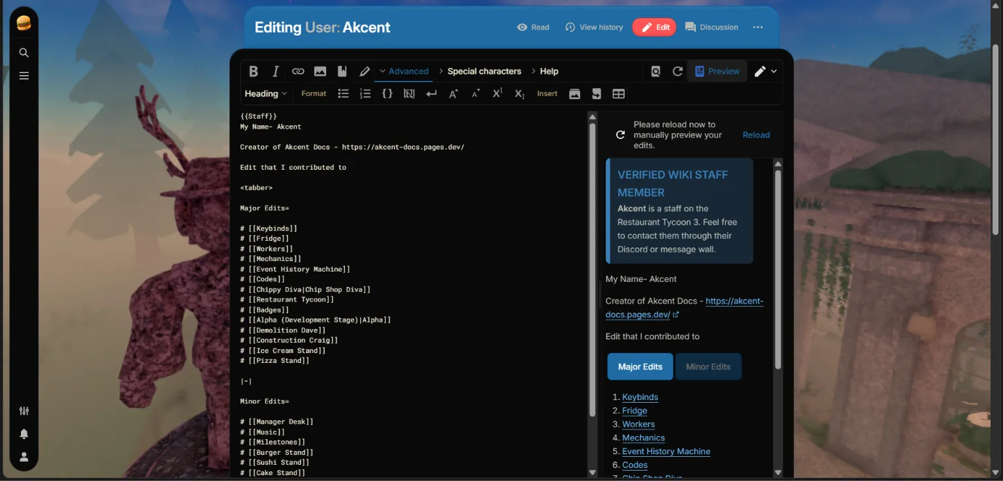Open more actions ellipsis menu
The height and width of the screenshot is (481, 1003).
point(758,27)
